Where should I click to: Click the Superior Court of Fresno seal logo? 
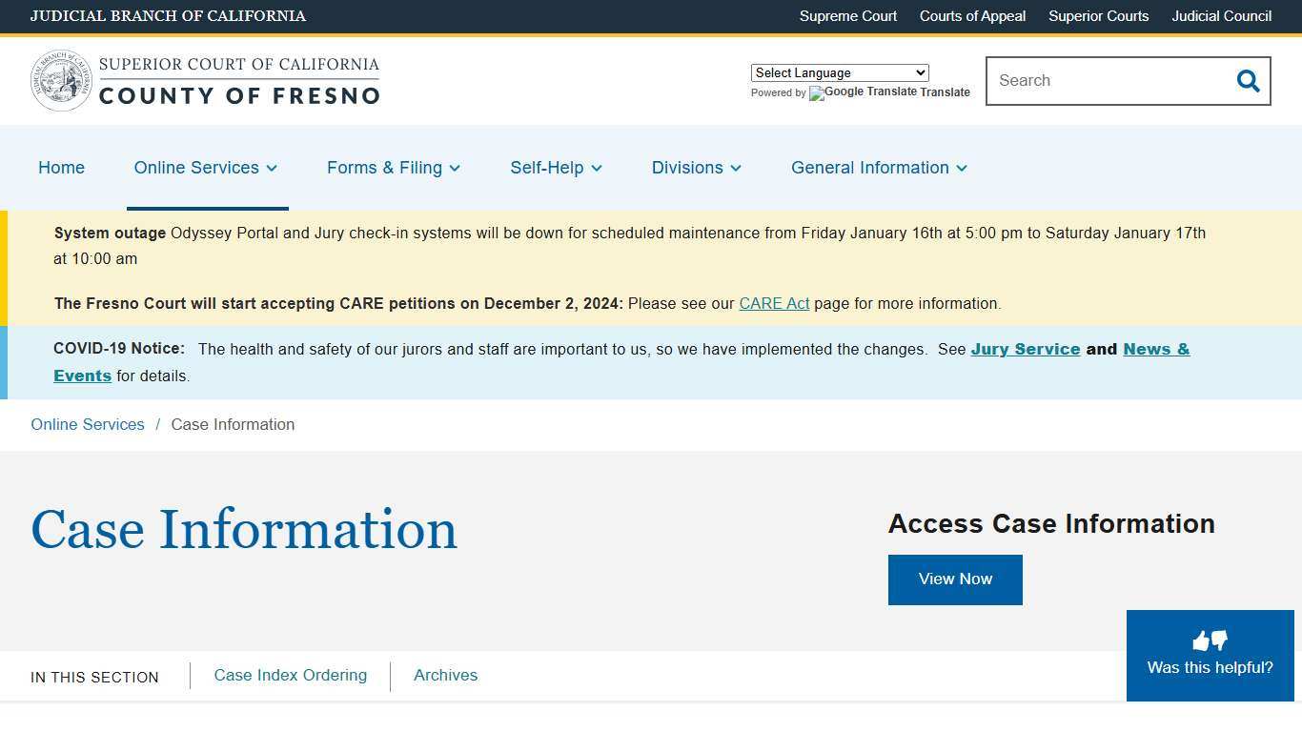coord(60,80)
